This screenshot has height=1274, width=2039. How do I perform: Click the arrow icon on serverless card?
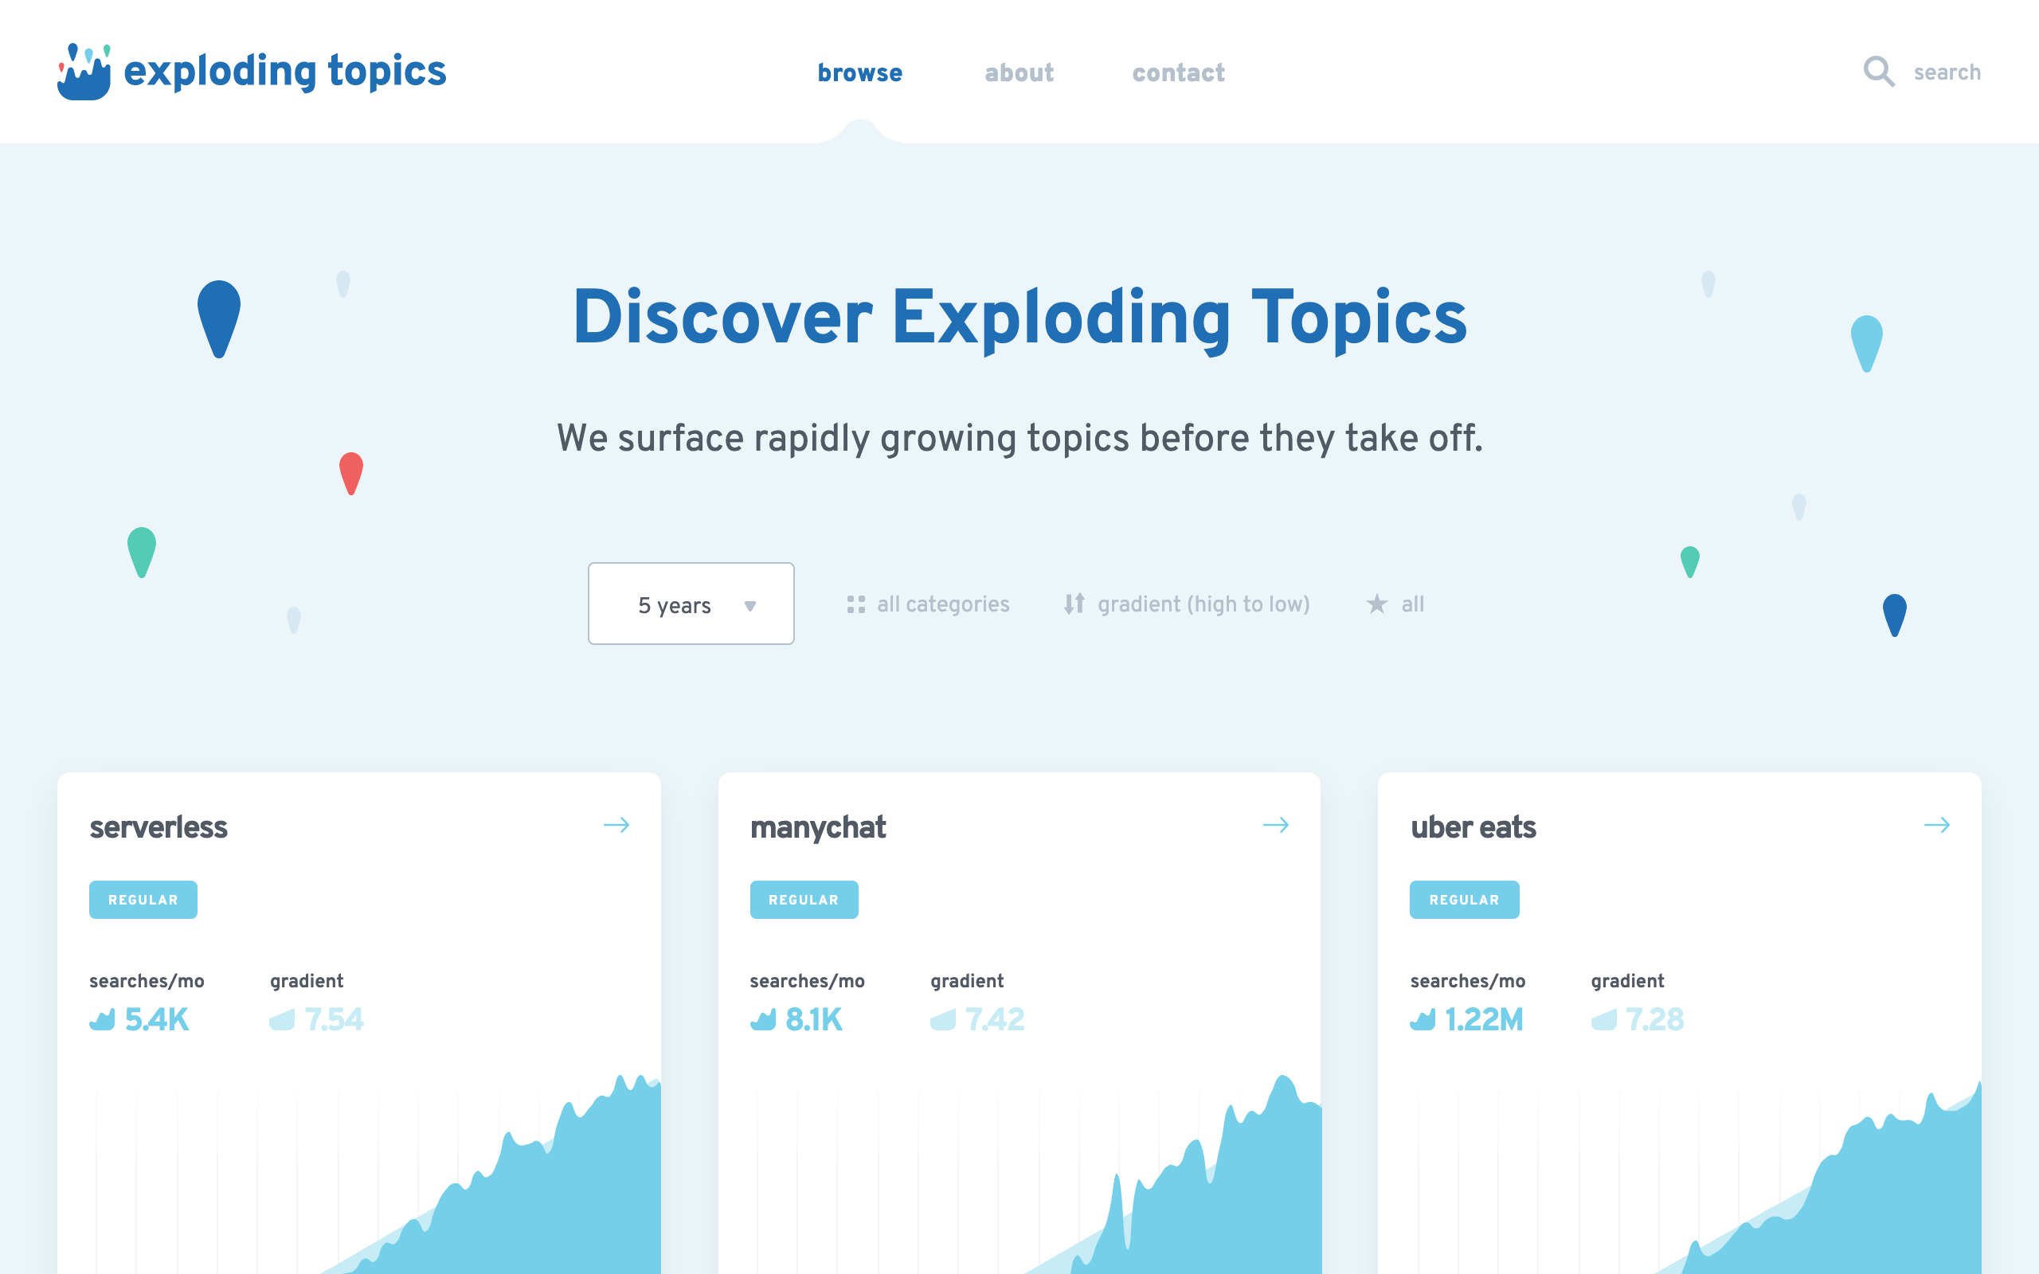[x=616, y=825]
